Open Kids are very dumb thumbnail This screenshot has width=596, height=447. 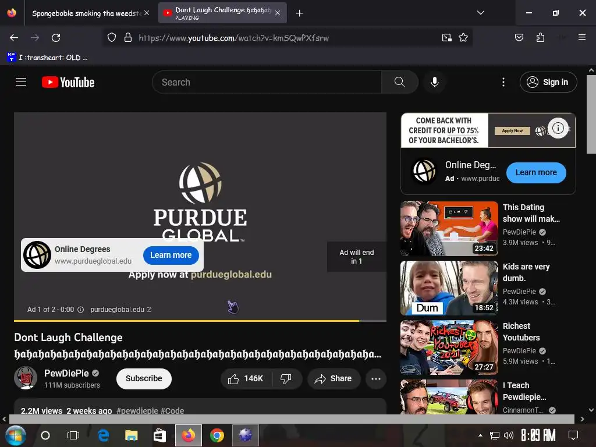click(449, 288)
